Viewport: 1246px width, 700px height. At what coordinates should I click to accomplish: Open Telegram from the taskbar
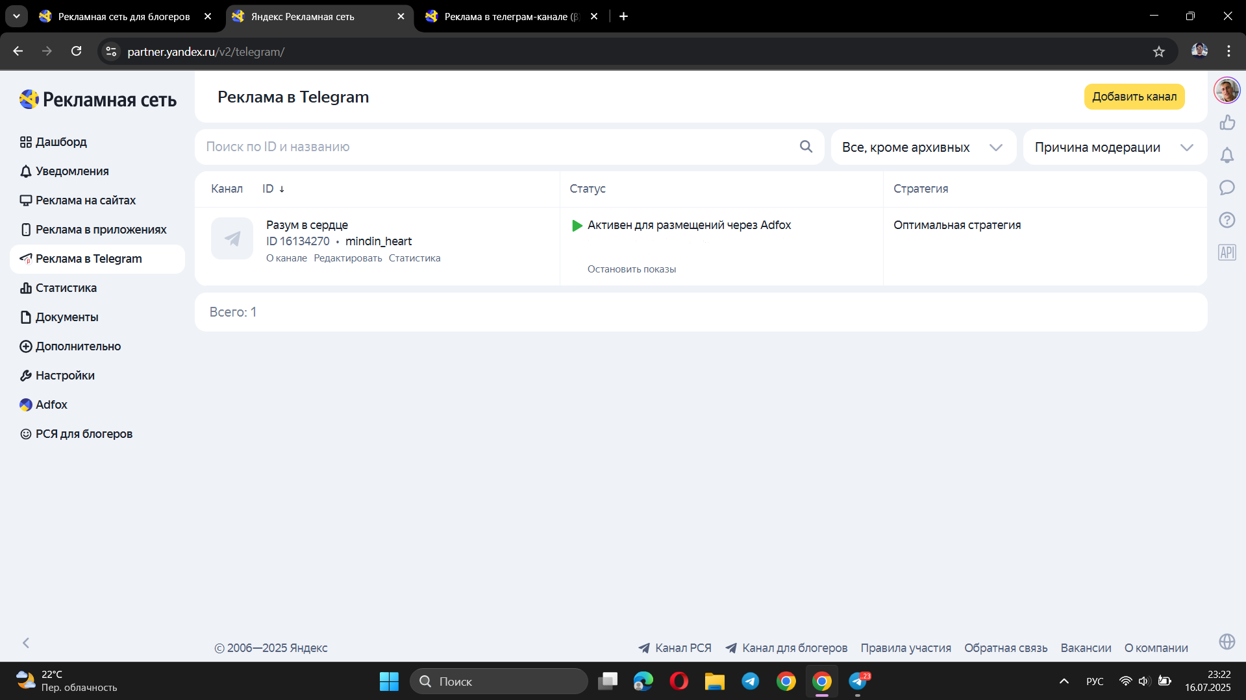(751, 681)
